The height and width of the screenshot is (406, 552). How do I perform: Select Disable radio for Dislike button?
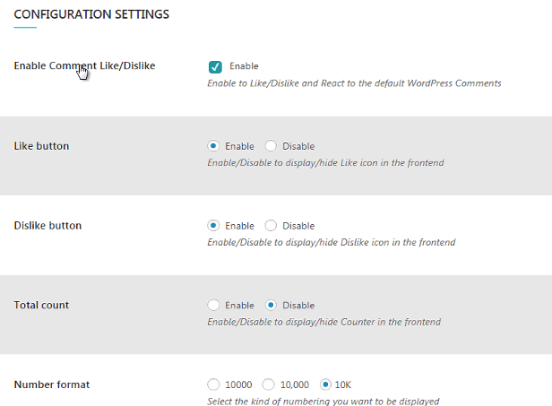tap(271, 225)
